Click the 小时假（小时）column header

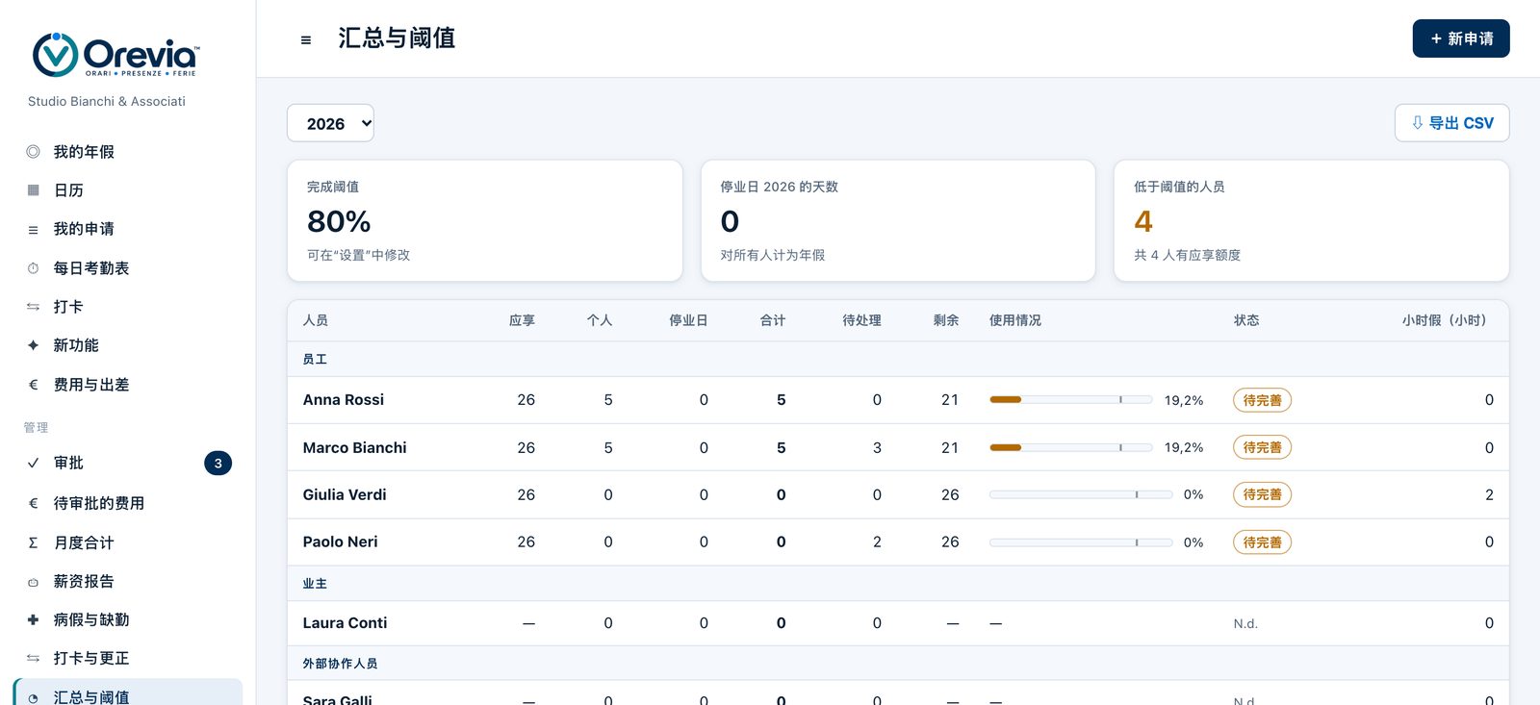[x=1448, y=320]
